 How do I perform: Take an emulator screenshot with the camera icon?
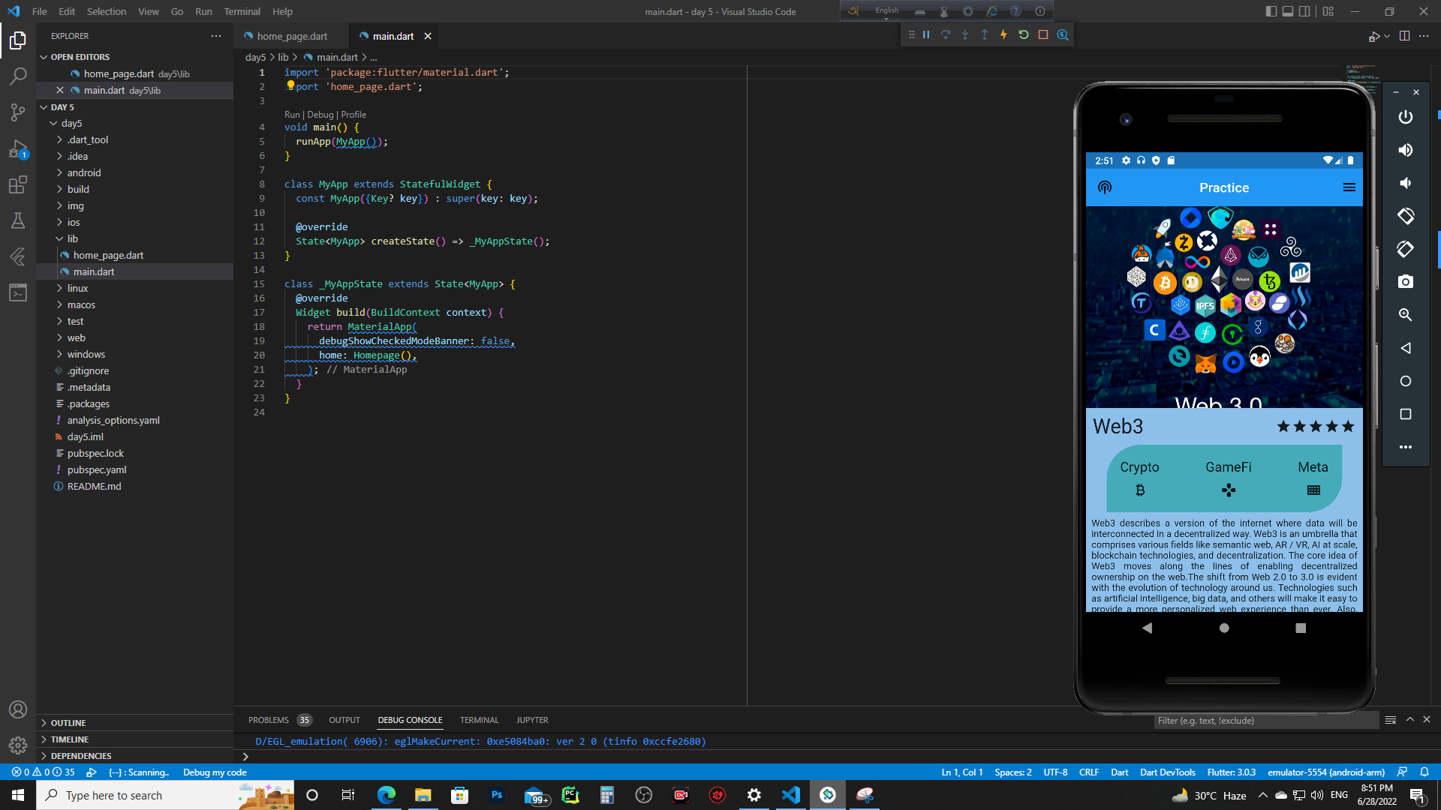pyautogui.click(x=1406, y=282)
